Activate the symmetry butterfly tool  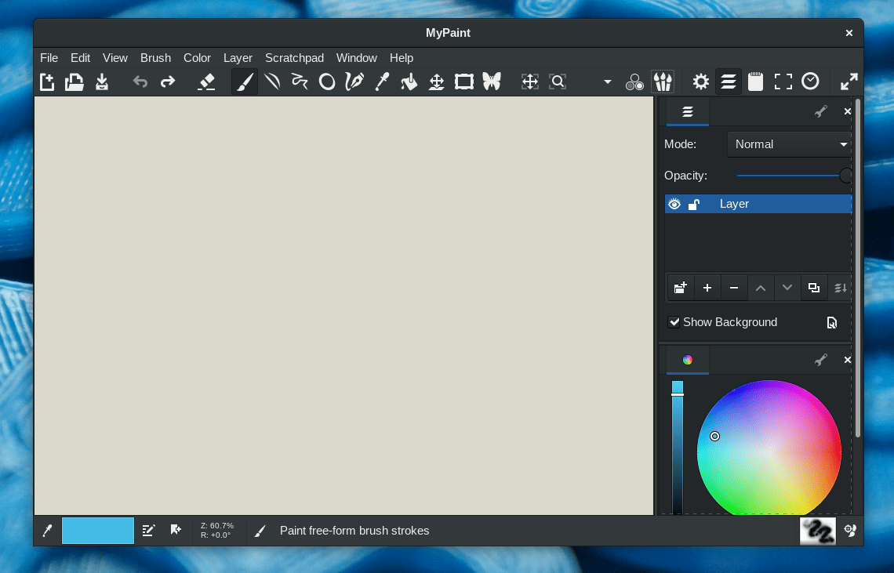click(492, 82)
